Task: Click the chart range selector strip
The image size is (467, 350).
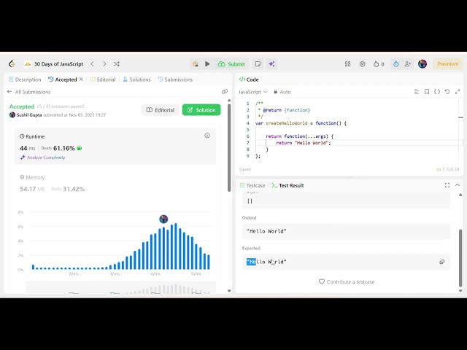Action: [x=120, y=287]
